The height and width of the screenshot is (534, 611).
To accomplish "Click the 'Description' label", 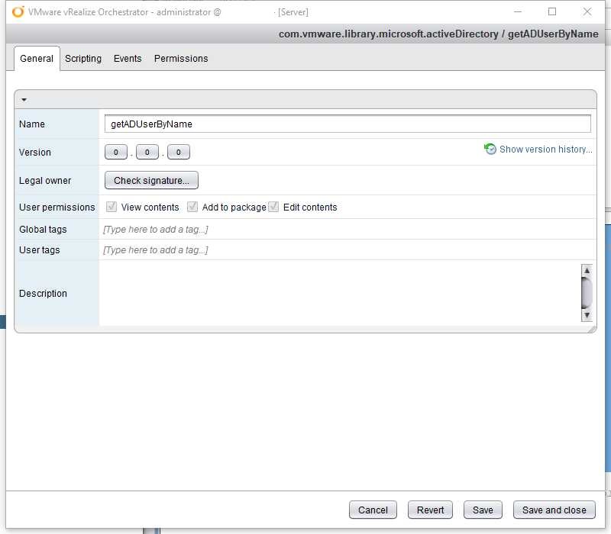I will [x=43, y=294].
